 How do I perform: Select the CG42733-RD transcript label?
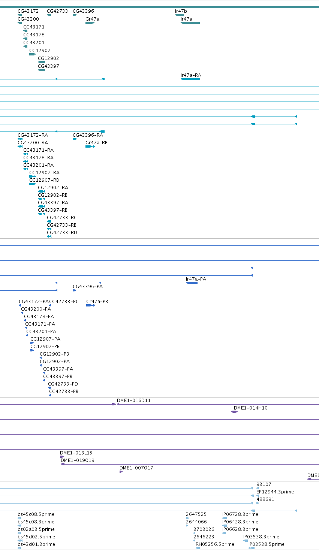pos(62,233)
